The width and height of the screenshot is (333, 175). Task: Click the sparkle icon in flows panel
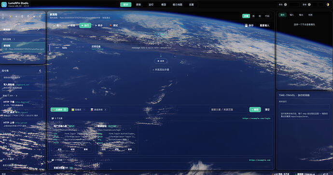click(10, 16)
